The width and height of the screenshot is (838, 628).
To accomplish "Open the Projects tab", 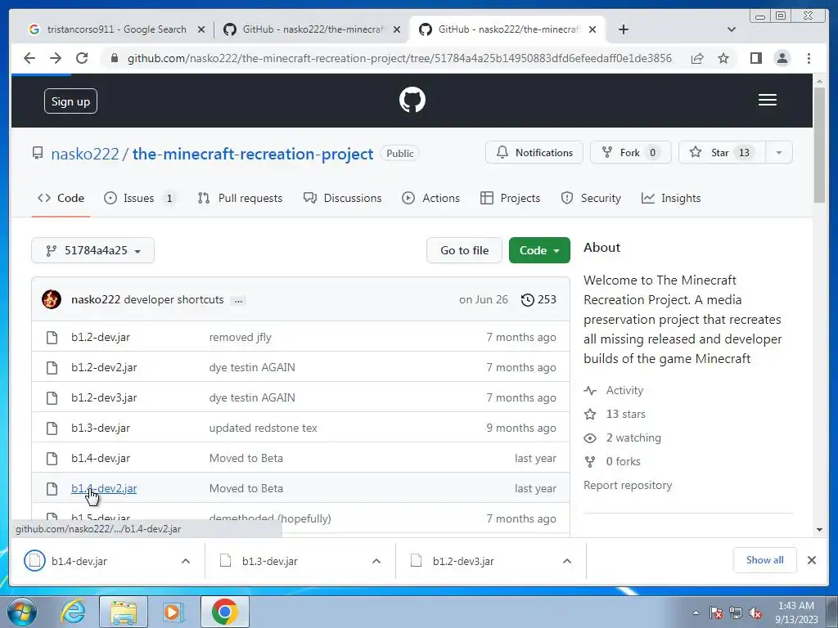I will click(x=511, y=198).
